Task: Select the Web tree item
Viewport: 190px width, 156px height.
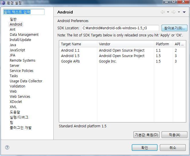Action: [13, 91]
